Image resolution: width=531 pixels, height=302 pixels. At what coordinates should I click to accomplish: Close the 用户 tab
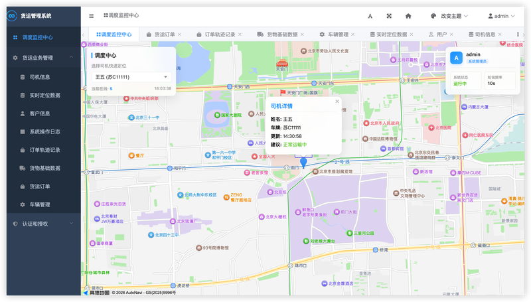pos(451,35)
